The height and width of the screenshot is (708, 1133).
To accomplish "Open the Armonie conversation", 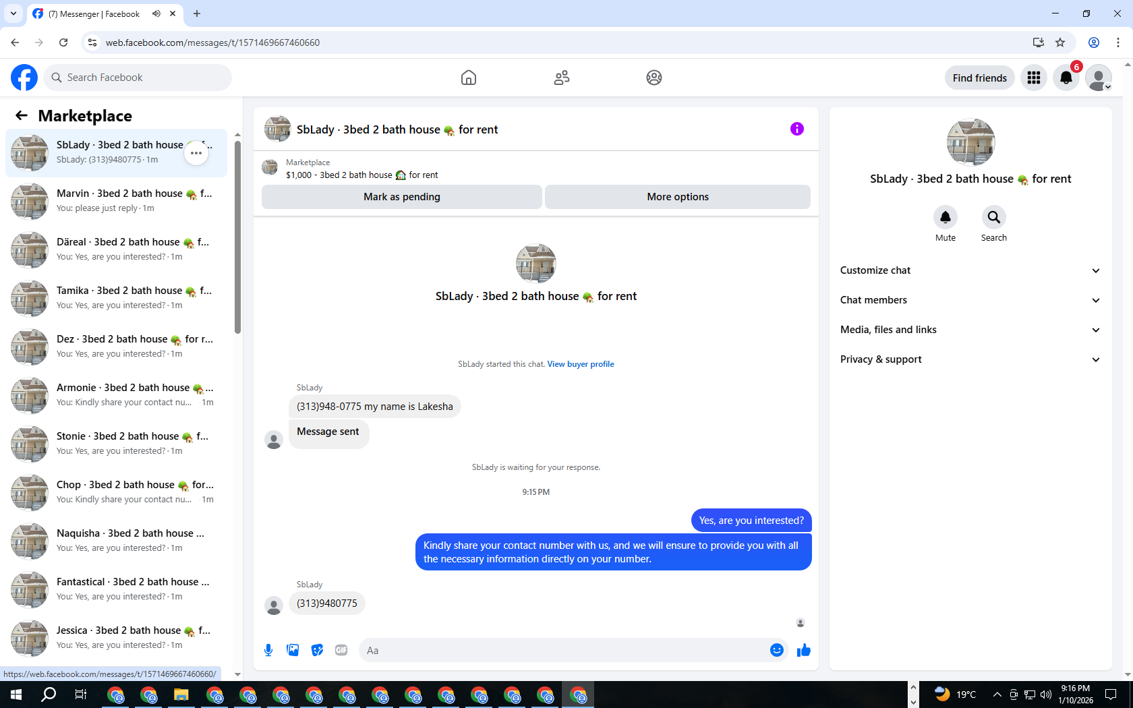I will (x=116, y=395).
